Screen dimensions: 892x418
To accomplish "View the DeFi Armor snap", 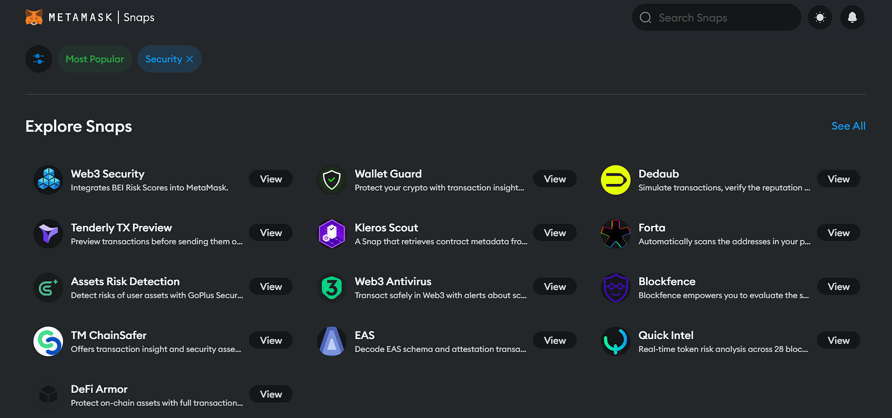I will coord(271,394).
